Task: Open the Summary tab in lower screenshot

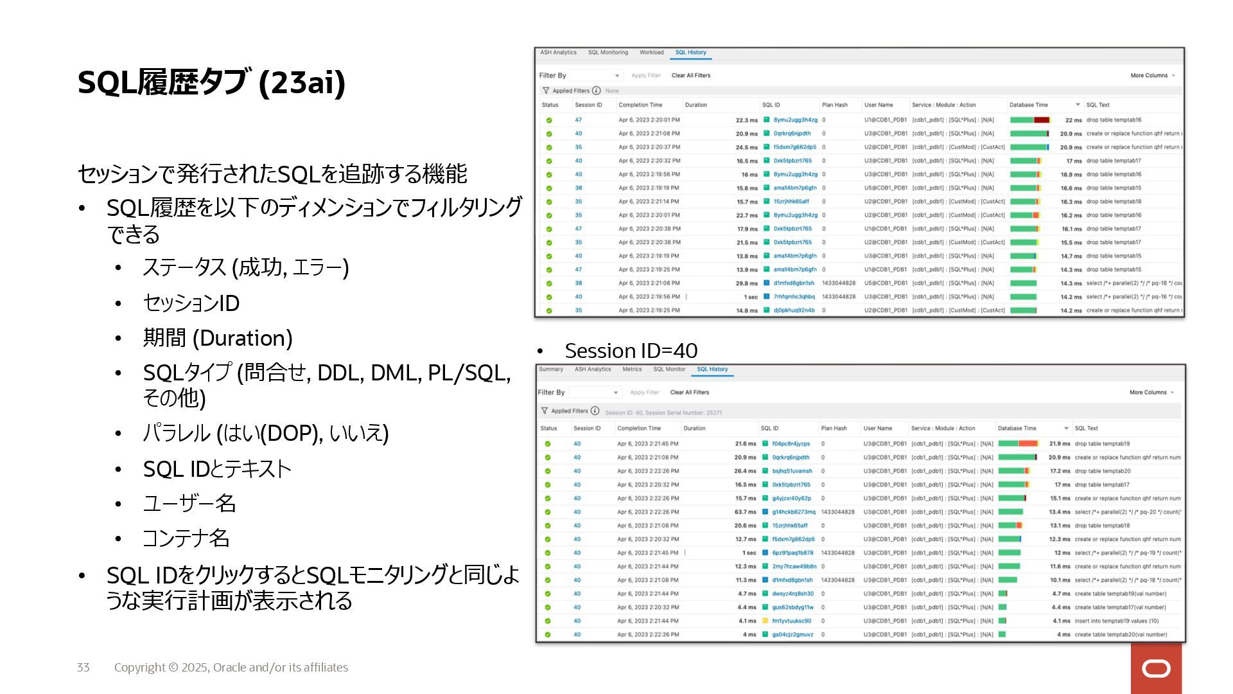Action: click(551, 369)
